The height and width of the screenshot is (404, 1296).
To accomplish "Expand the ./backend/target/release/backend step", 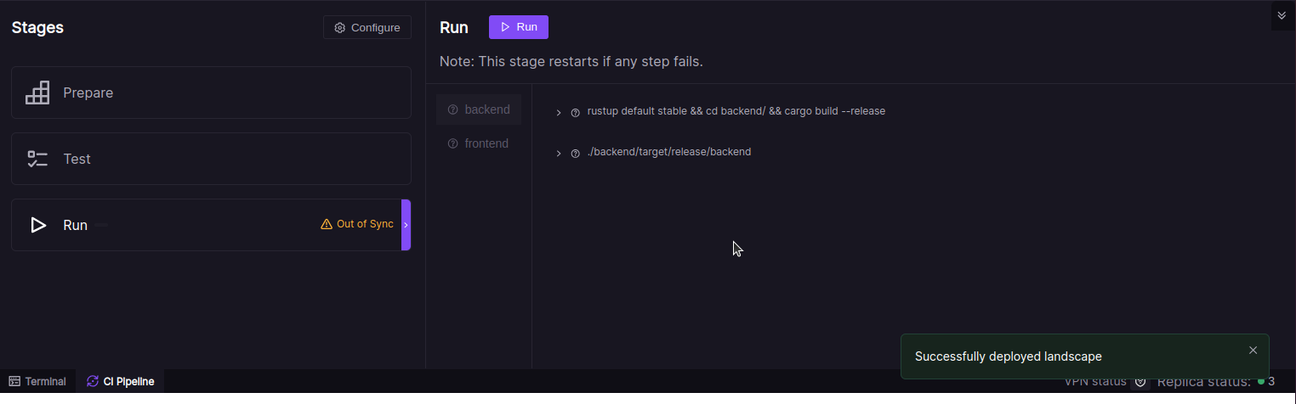I will (x=559, y=153).
